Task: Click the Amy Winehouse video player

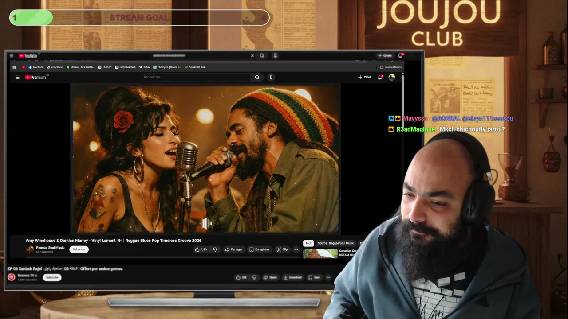Action: point(206,159)
